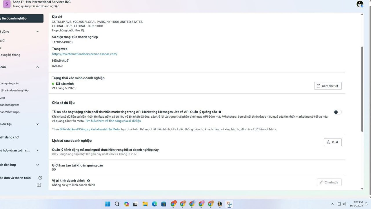
Task: Open Windows Search from the taskbar
Action: (x=117, y=204)
